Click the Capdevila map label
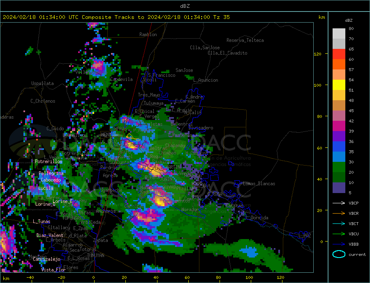The image size is (370, 283). pyautogui.click(x=121, y=79)
